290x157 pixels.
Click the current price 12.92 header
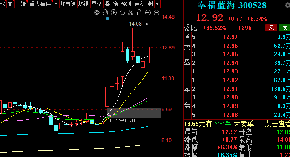coord(210,18)
